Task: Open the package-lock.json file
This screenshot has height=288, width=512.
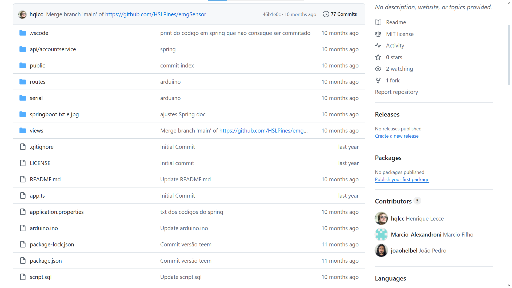Action: pyautogui.click(x=52, y=245)
